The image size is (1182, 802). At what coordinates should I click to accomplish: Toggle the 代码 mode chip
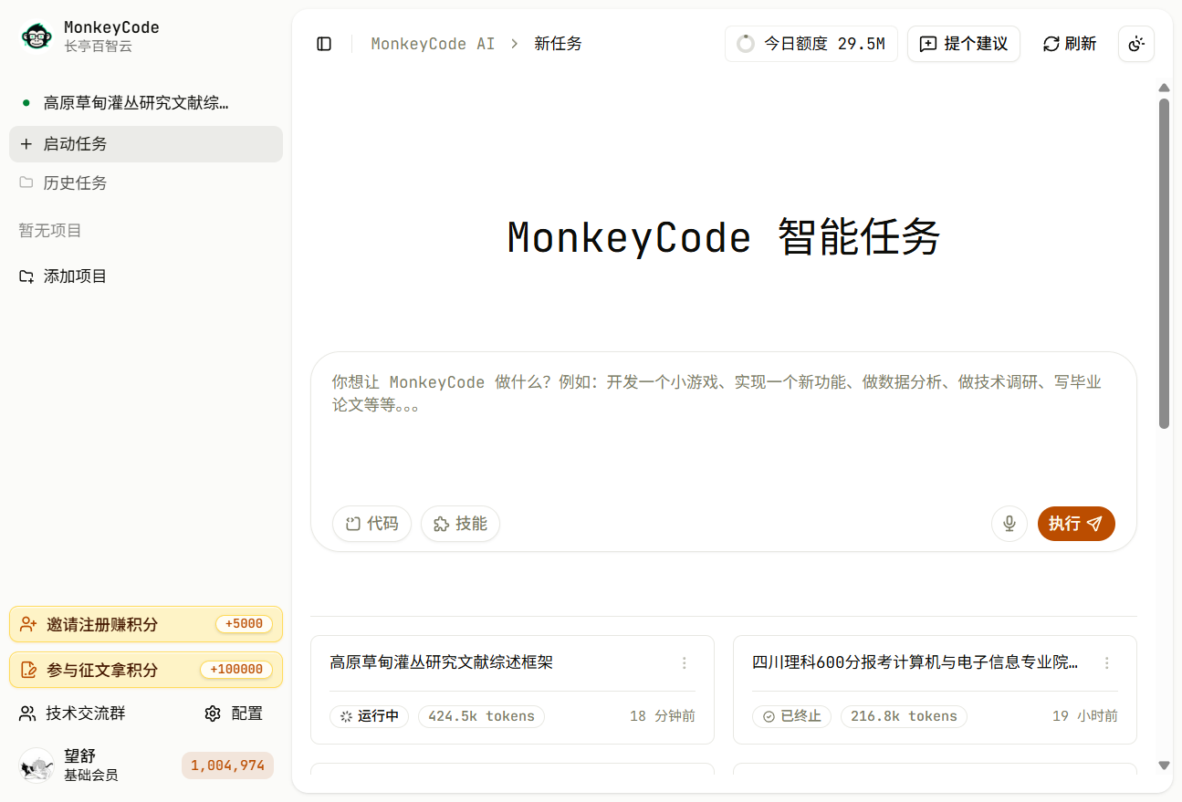click(x=371, y=524)
